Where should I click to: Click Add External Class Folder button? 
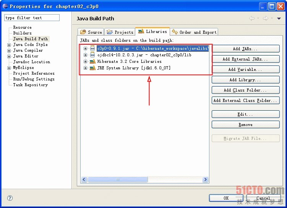[246, 100]
